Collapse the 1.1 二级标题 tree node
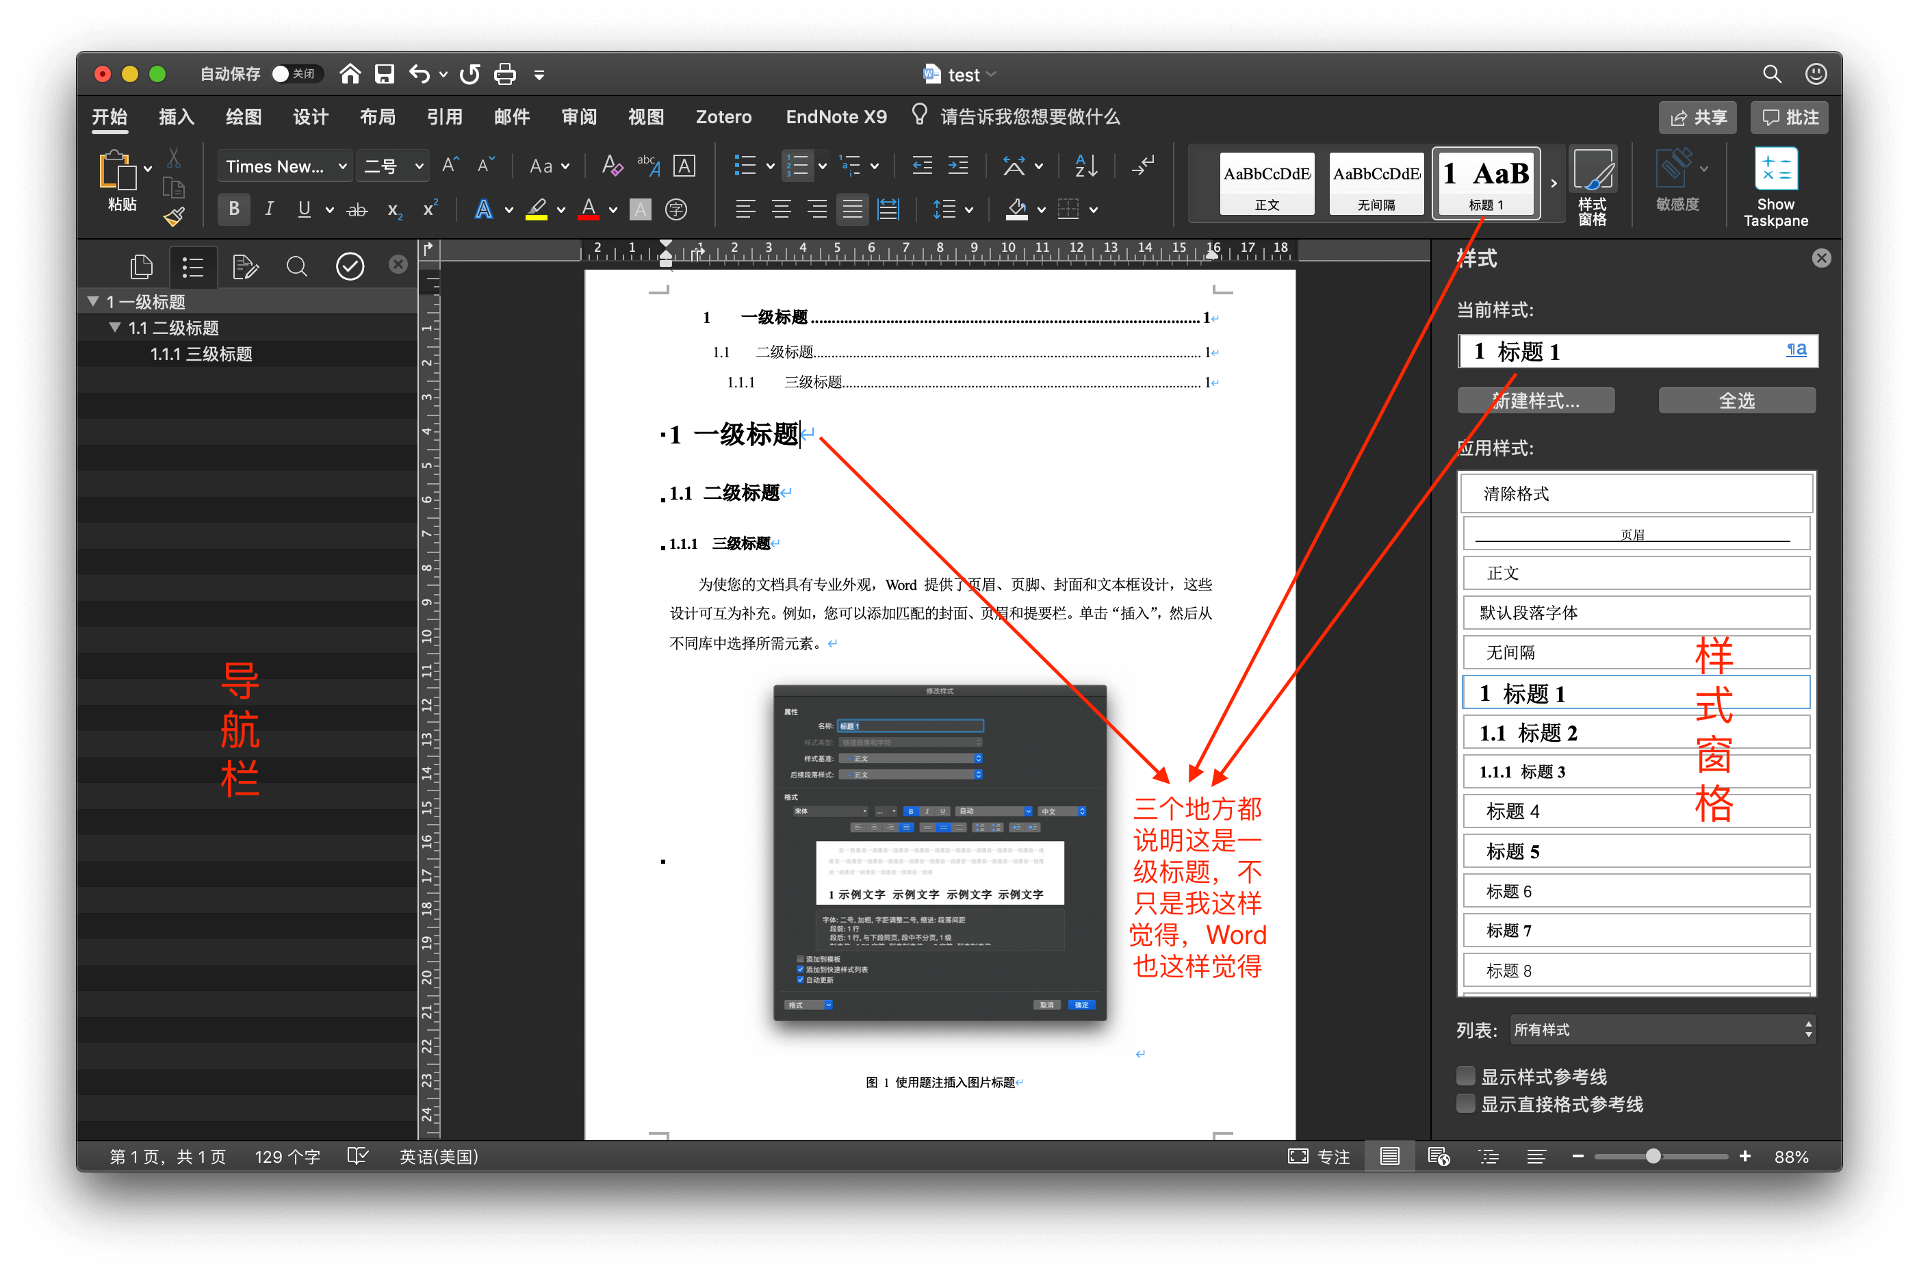Image resolution: width=1919 pixels, height=1273 pixels. coord(114,327)
